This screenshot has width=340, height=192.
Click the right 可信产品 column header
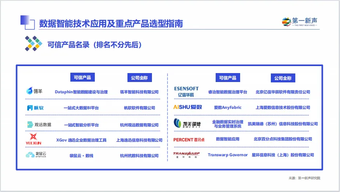pos(228,78)
